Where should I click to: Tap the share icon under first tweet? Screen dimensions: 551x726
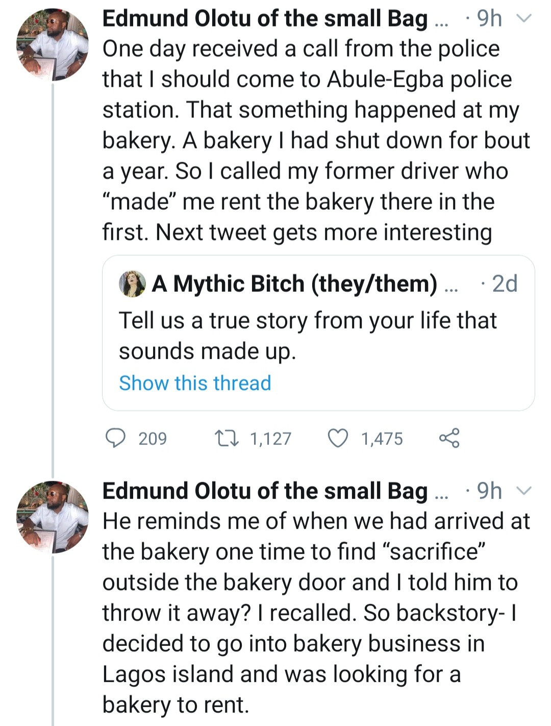point(449,438)
